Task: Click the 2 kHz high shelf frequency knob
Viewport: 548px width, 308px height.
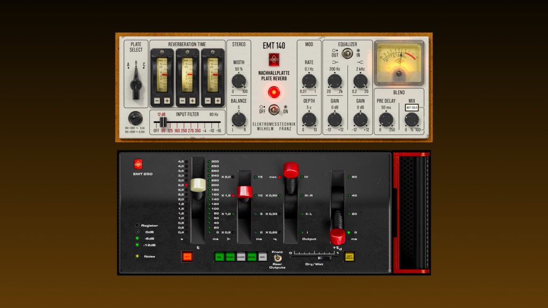Action: coord(360,81)
